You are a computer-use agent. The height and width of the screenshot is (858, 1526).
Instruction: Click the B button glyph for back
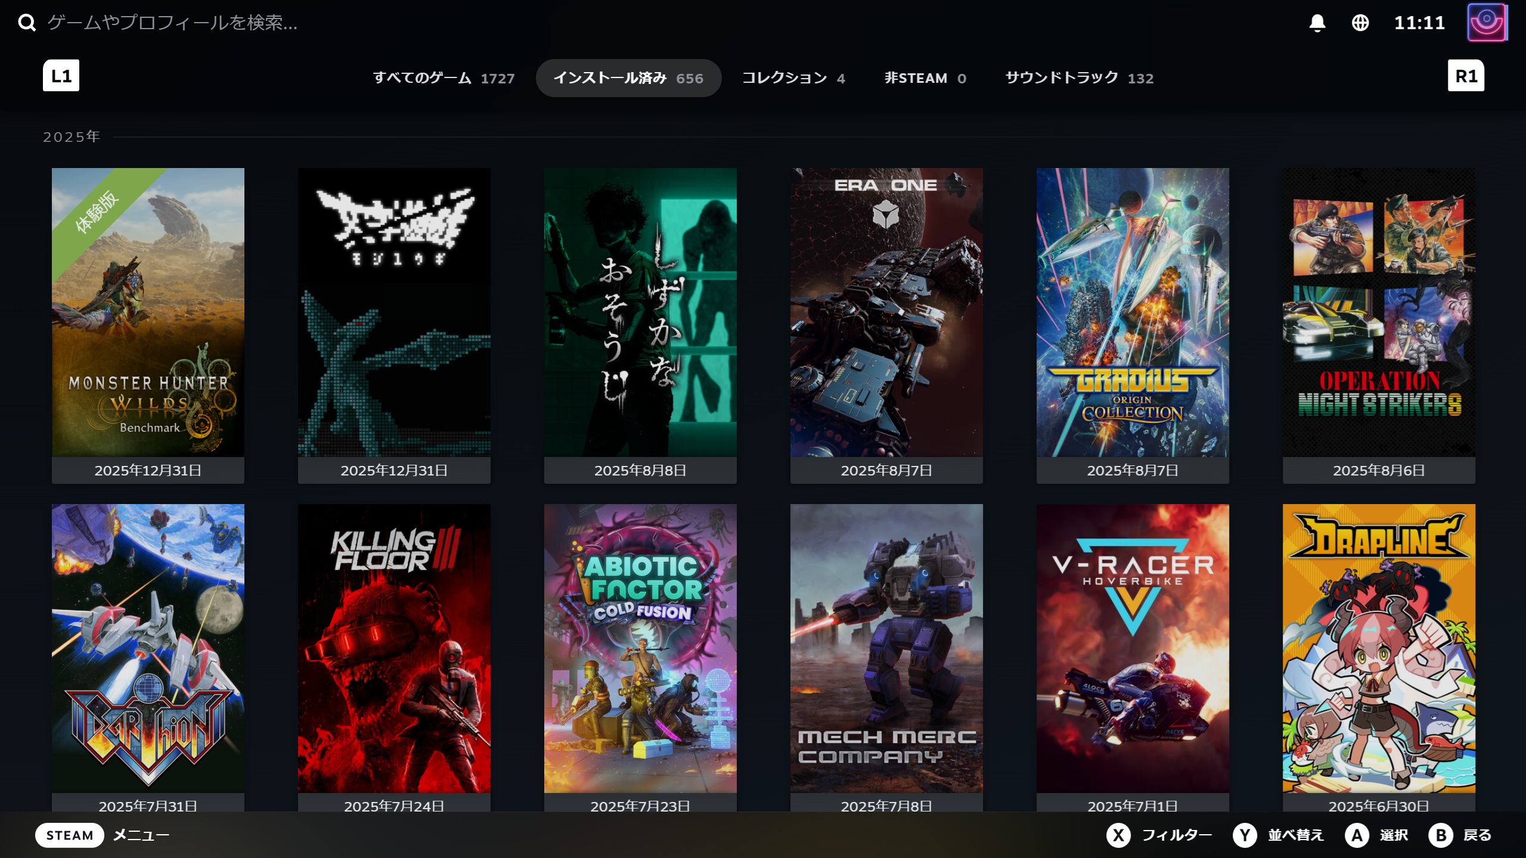click(x=1441, y=835)
